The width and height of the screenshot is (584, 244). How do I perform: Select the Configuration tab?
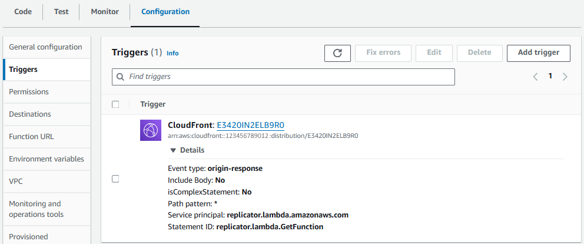[x=165, y=12]
